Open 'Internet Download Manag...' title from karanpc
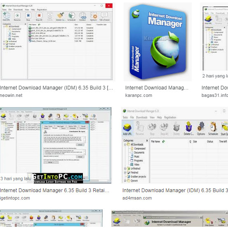This screenshot has width=228, height=228. pos(157,88)
